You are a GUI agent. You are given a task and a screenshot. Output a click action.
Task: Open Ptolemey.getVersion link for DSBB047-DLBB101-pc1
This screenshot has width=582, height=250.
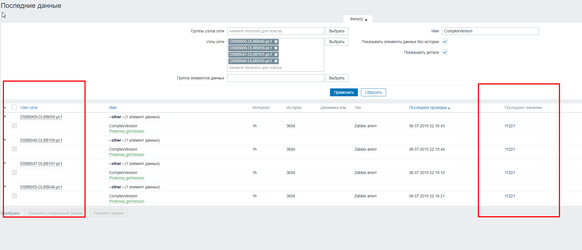[126, 178]
